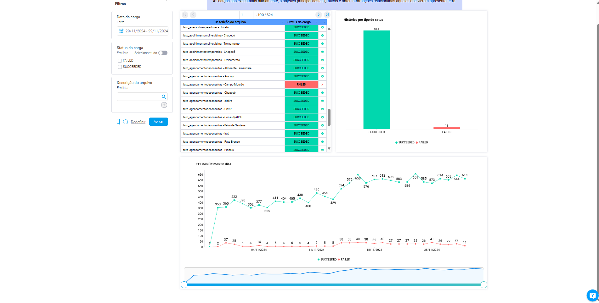Click the right handle of timeline range slider

tap(484, 285)
